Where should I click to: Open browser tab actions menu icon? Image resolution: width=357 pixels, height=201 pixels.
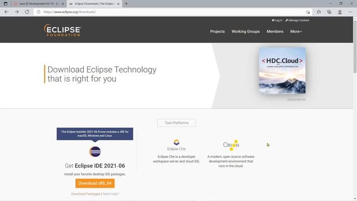click(6, 4)
